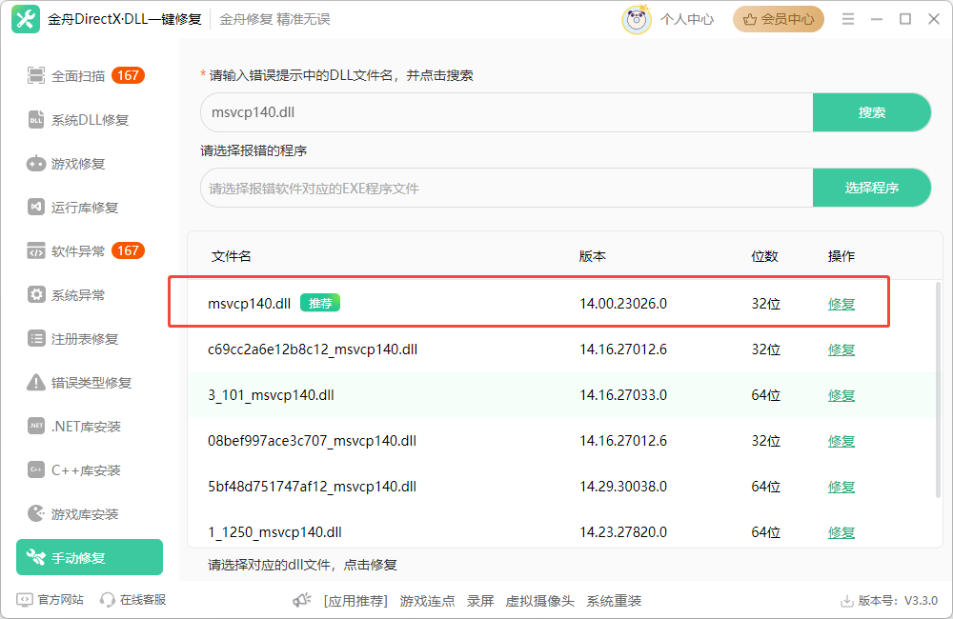953x619 pixels.
Task: Open the hamburger menu in title bar
Action: pyautogui.click(x=849, y=19)
